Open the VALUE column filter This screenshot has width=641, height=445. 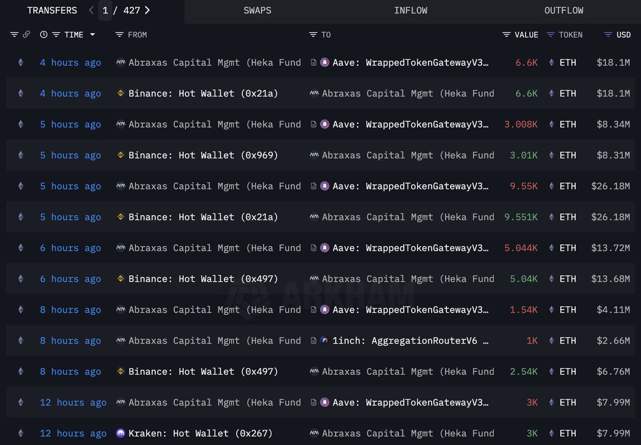[x=506, y=35]
